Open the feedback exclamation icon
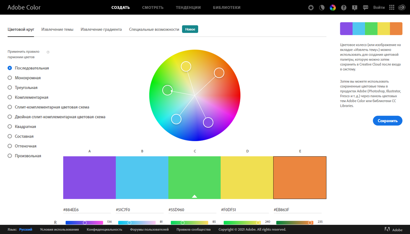The image size is (410, 234). (x=355, y=8)
